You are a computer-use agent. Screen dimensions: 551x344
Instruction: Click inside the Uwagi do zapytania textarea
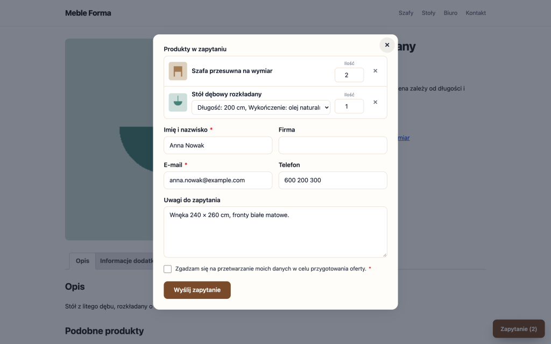click(x=275, y=232)
